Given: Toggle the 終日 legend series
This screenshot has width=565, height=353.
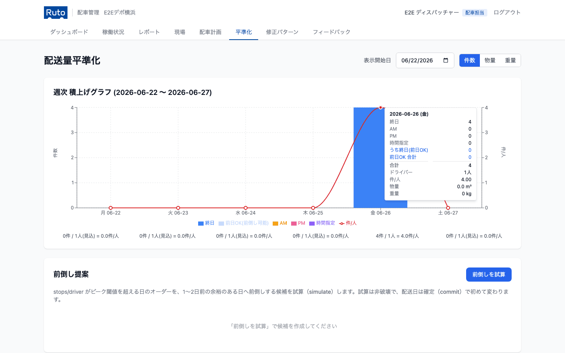Looking at the screenshot, I should [206, 223].
